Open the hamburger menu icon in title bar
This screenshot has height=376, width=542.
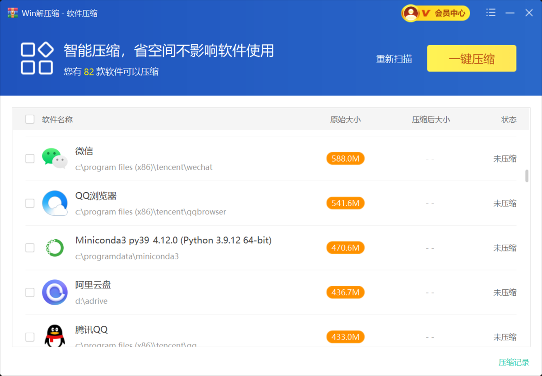[491, 13]
